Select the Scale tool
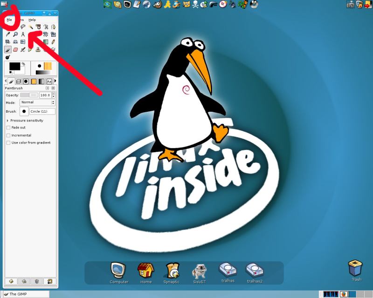The height and width of the screenshot is (298, 373). coord(53,34)
